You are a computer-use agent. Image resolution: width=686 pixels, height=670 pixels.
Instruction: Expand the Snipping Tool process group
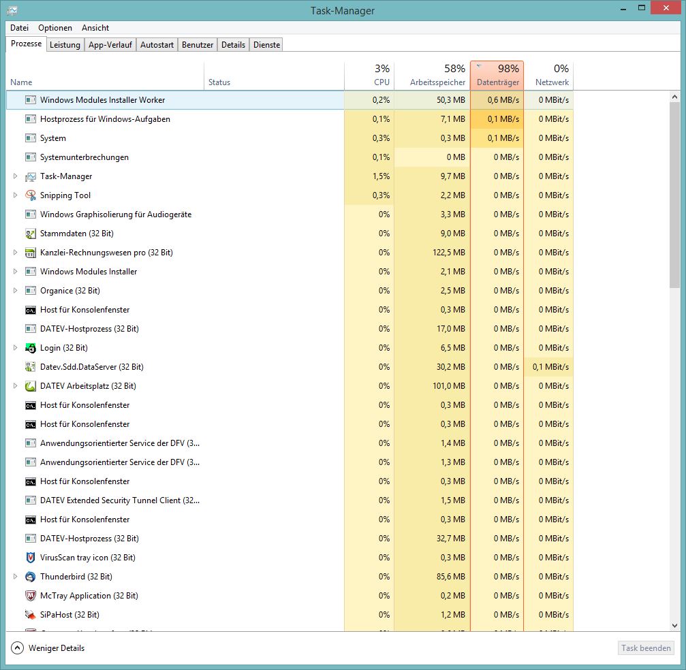pyautogui.click(x=15, y=195)
